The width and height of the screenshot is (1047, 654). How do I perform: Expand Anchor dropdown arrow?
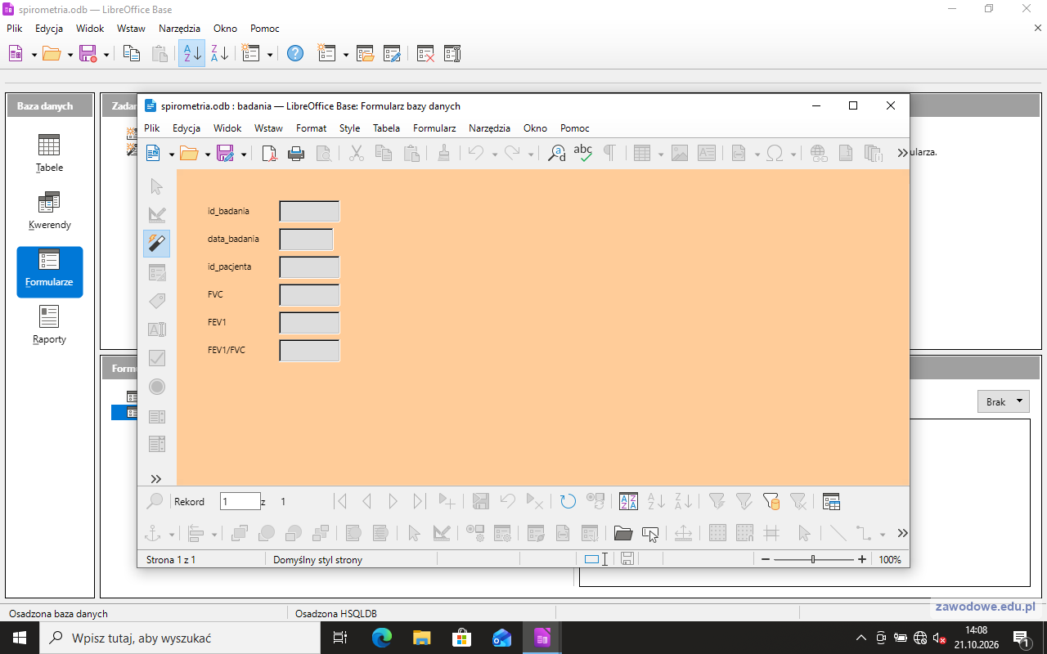pos(172,534)
